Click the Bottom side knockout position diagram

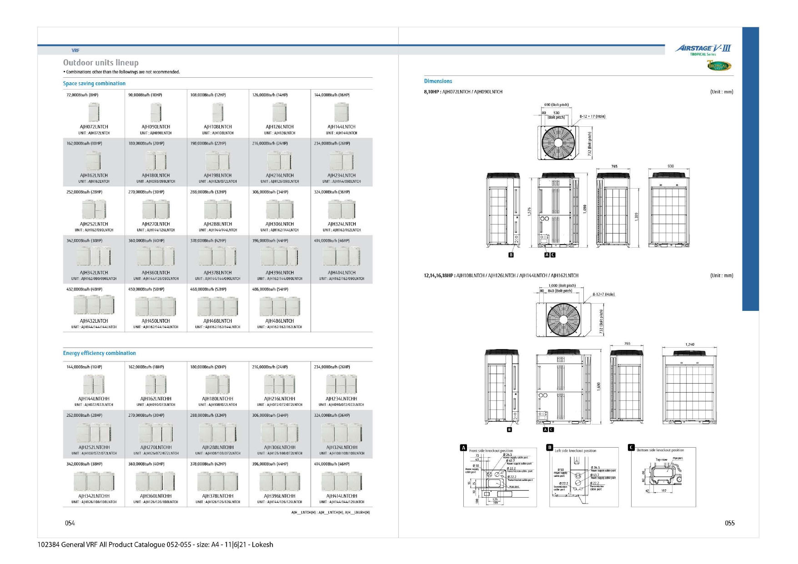click(x=663, y=477)
